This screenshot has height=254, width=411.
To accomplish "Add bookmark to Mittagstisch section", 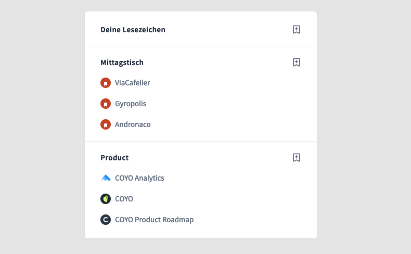I will (297, 62).
